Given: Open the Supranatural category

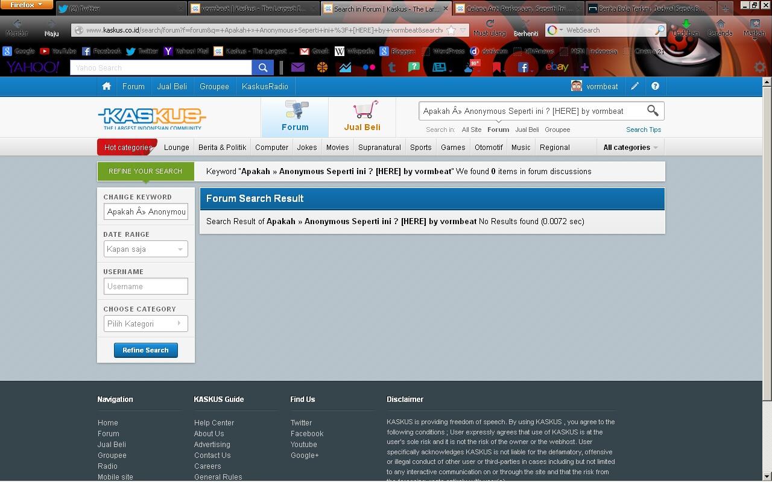Looking at the screenshot, I should [x=379, y=147].
